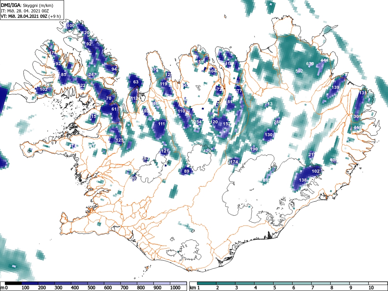Click the 'IT: Mið. 28. 04. 2021 00Z' line
The height and width of the screenshot is (291, 388).
[x=24, y=11]
